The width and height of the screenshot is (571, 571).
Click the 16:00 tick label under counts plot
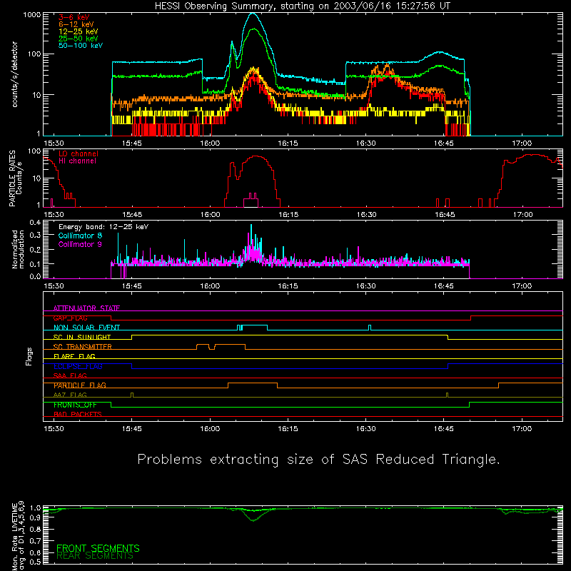coord(210,143)
